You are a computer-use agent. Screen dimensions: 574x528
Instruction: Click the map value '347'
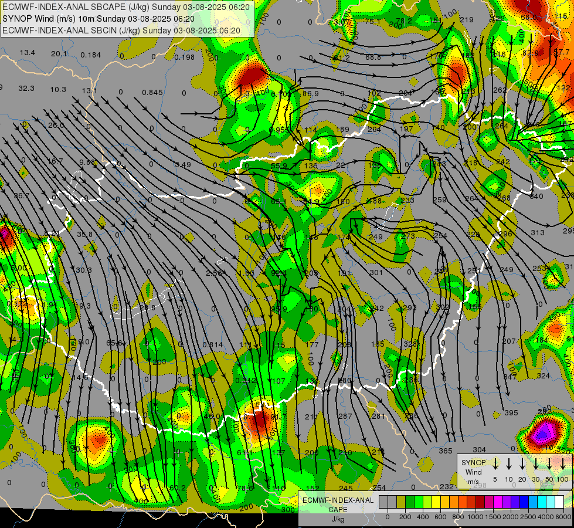510,377
